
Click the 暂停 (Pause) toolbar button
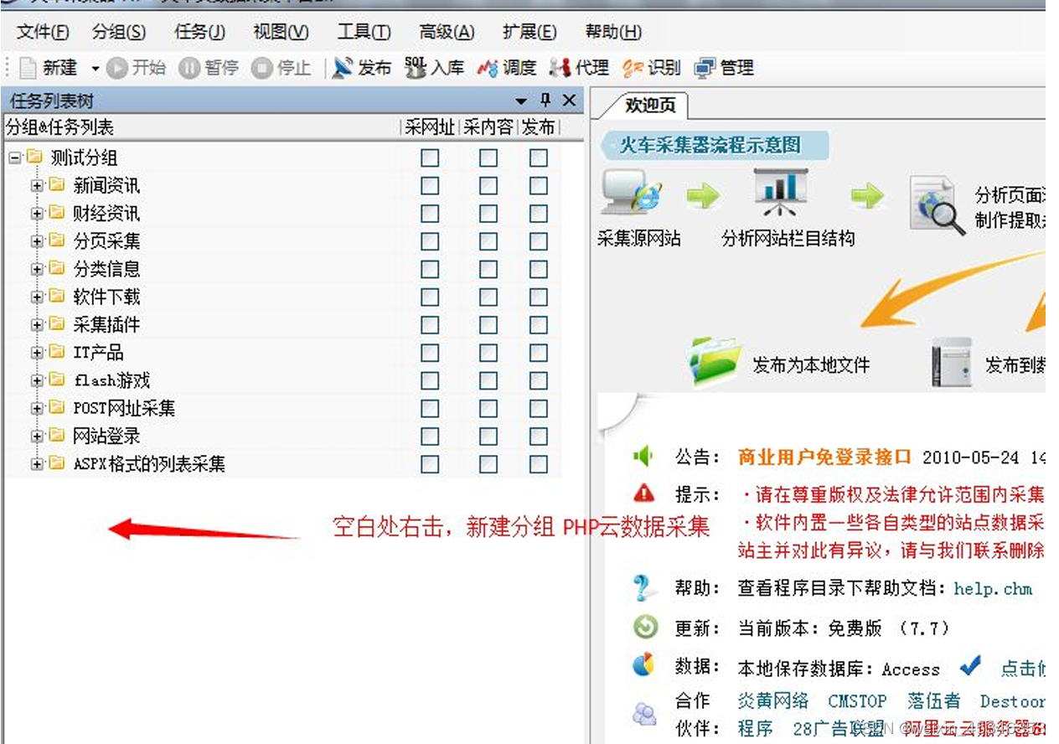point(209,68)
